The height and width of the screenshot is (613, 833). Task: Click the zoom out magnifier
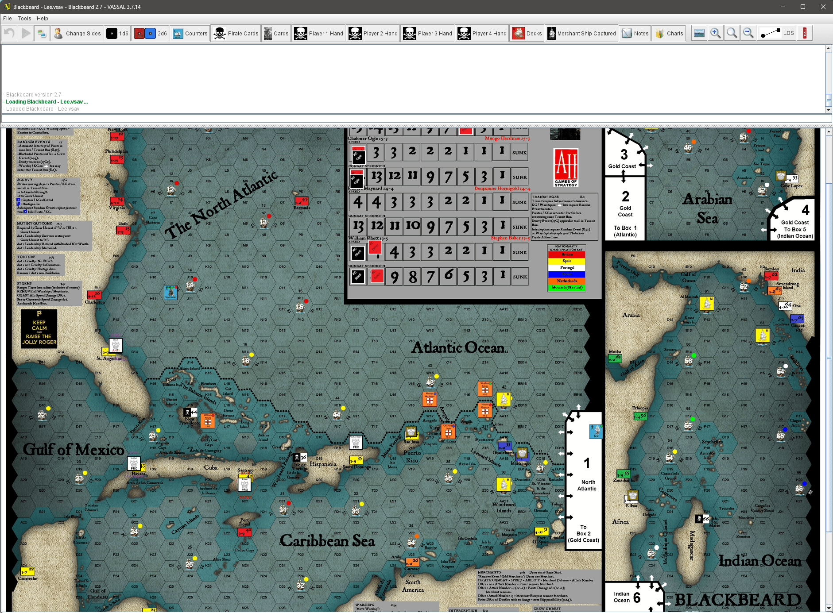(748, 33)
